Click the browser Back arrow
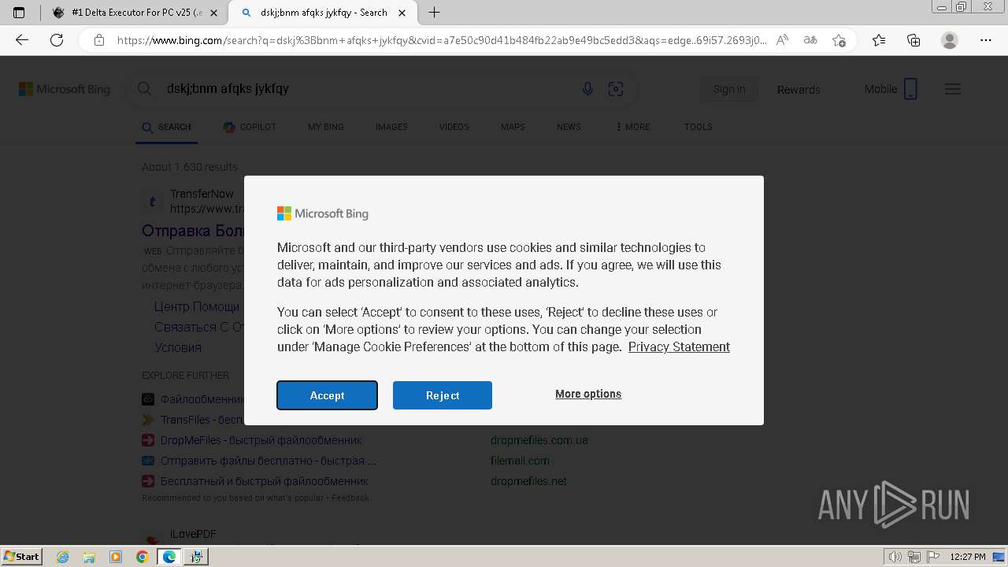The image size is (1008, 567). point(22,40)
